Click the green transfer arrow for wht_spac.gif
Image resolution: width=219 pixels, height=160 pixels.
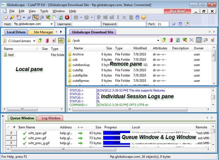point(80,133)
